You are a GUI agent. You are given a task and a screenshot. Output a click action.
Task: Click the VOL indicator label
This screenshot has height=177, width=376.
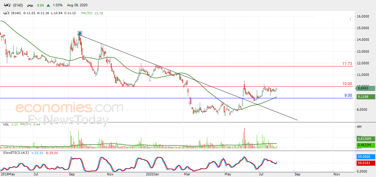click(x=6, y=124)
